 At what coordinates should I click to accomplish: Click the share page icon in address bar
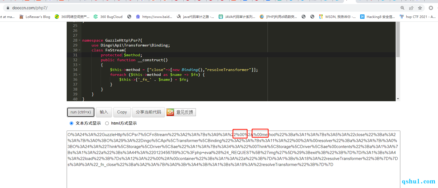[x=411, y=8]
